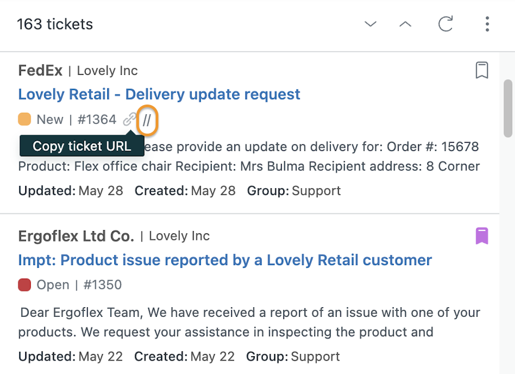Click the 163 tickets count heading
Viewport: 515px width, 374px height.
point(55,24)
